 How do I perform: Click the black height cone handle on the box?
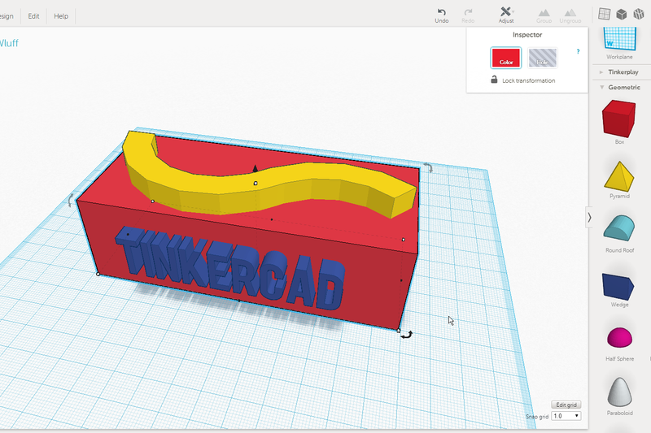[x=255, y=168]
